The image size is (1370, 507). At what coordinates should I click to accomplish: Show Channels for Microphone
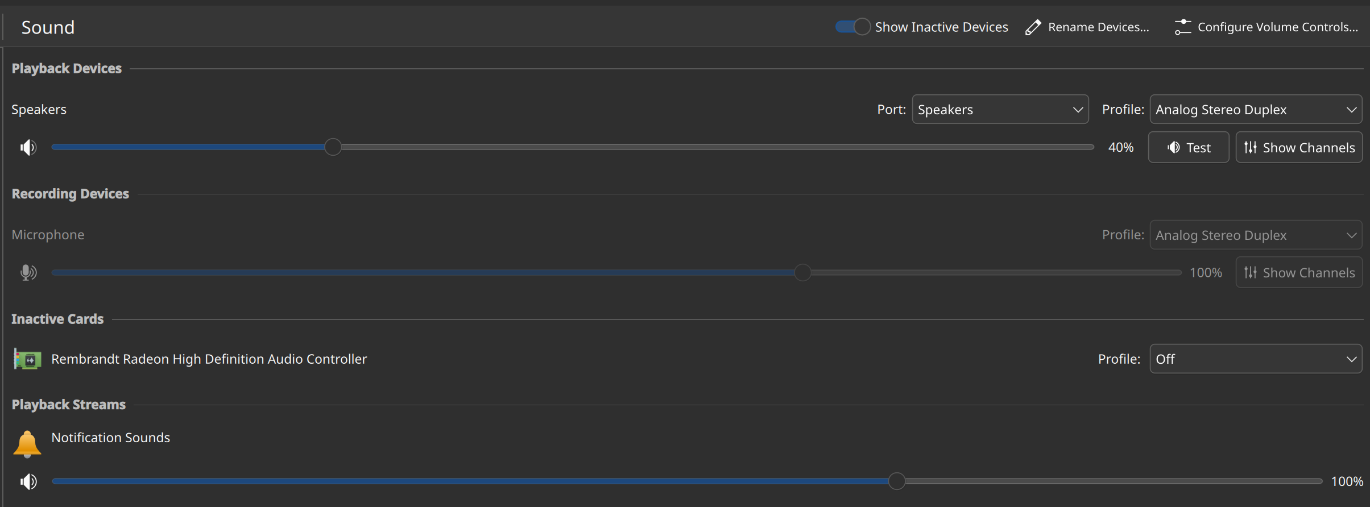coord(1299,272)
